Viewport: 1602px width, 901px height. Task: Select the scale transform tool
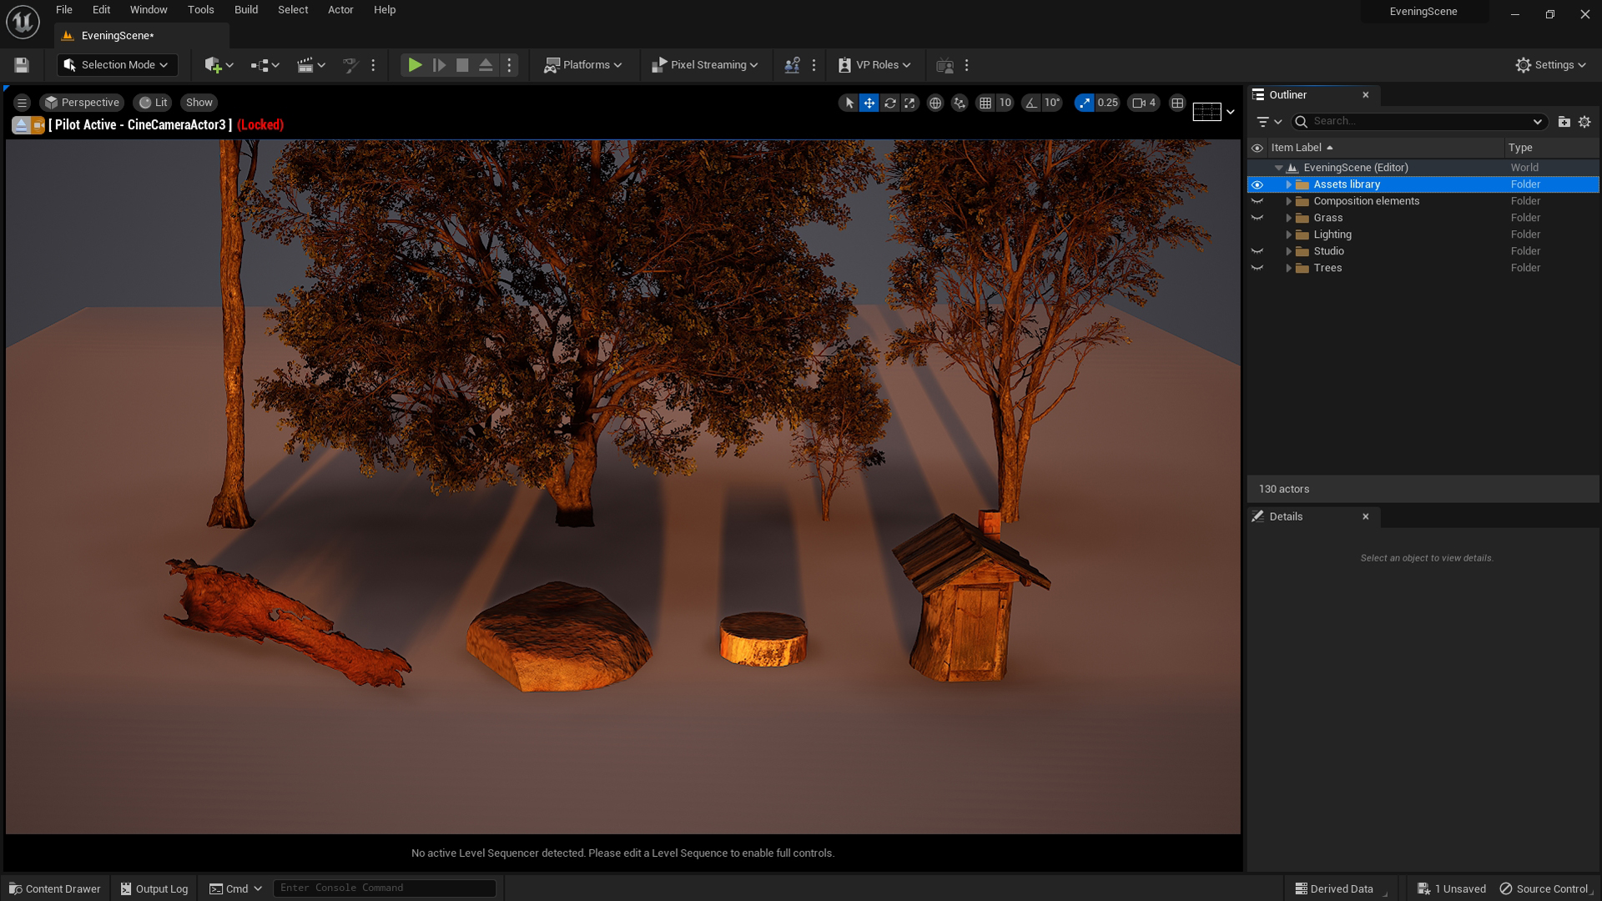[x=909, y=103]
